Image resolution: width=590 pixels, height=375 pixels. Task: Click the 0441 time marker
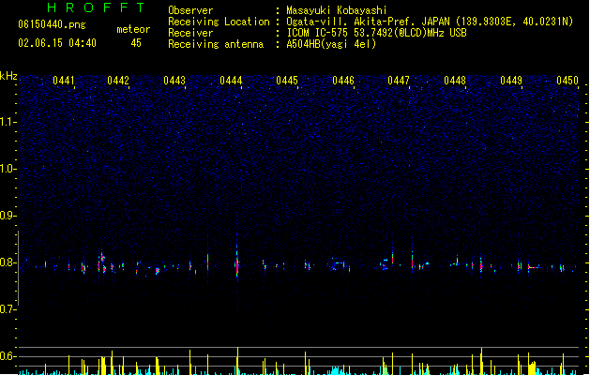[x=64, y=81]
